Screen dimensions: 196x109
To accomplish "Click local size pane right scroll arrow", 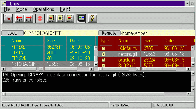I will click(92, 69).
